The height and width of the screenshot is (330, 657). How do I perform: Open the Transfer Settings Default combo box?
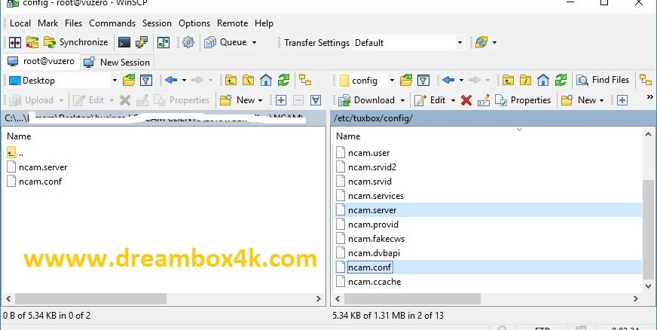tap(408, 43)
